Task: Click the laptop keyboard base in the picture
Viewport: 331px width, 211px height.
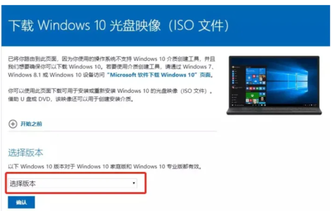Action: tap(274, 110)
